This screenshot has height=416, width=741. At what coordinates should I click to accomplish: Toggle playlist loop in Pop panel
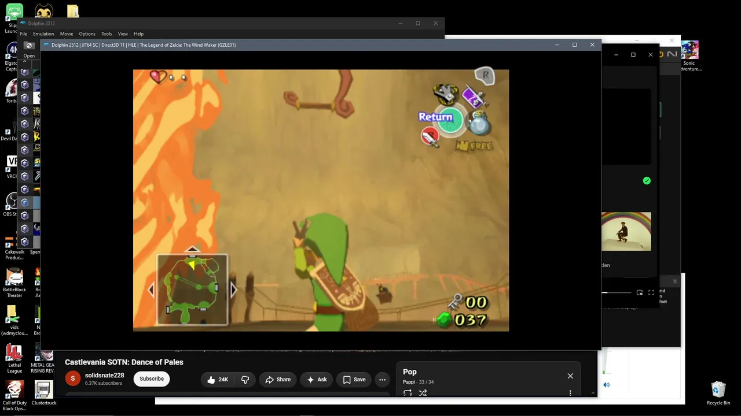pos(408,393)
